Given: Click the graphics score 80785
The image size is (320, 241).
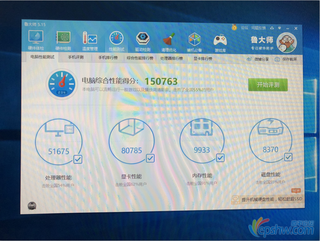Looking at the screenshot, I should (x=132, y=150).
